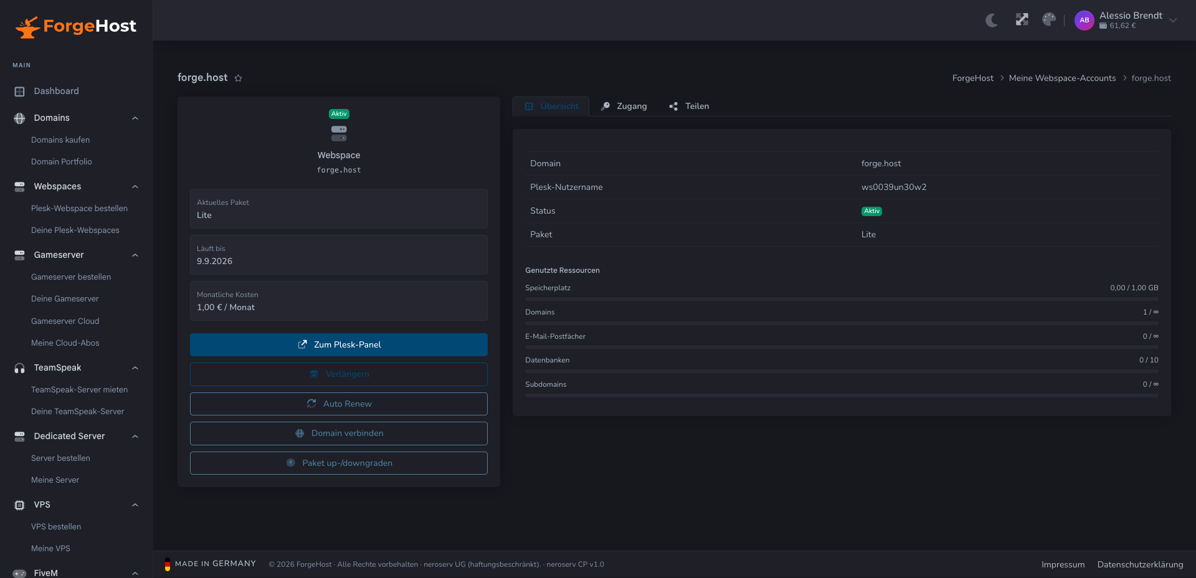Favorite forge.host with the star icon

[238, 78]
